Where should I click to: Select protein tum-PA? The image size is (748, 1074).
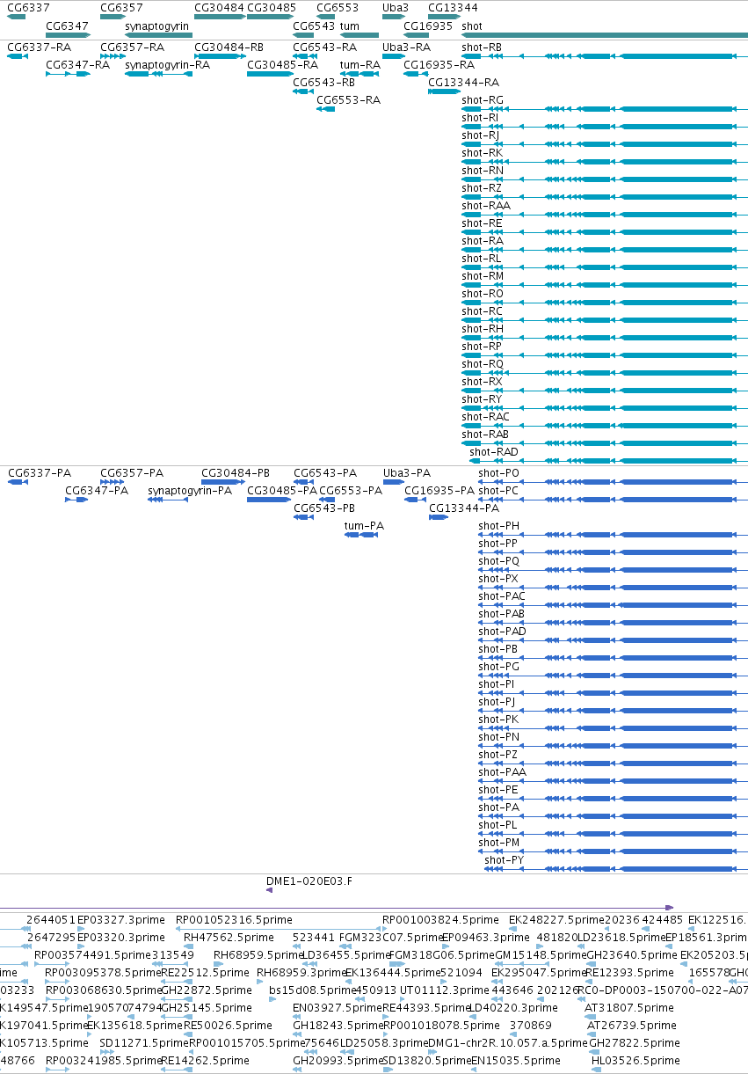click(x=364, y=525)
